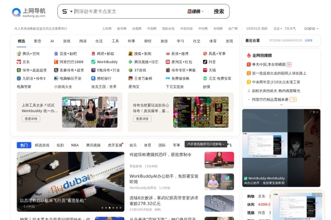
Task: Open the 凤凰•军事 icon
Action: (x=205, y=54)
